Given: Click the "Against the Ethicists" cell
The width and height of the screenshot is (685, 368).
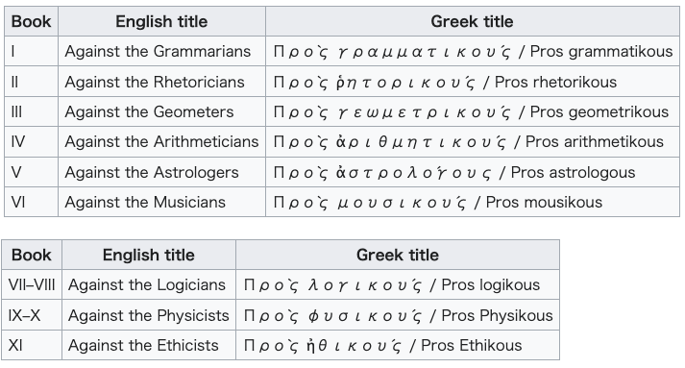Looking at the screenshot, I should [x=149, y=345].
